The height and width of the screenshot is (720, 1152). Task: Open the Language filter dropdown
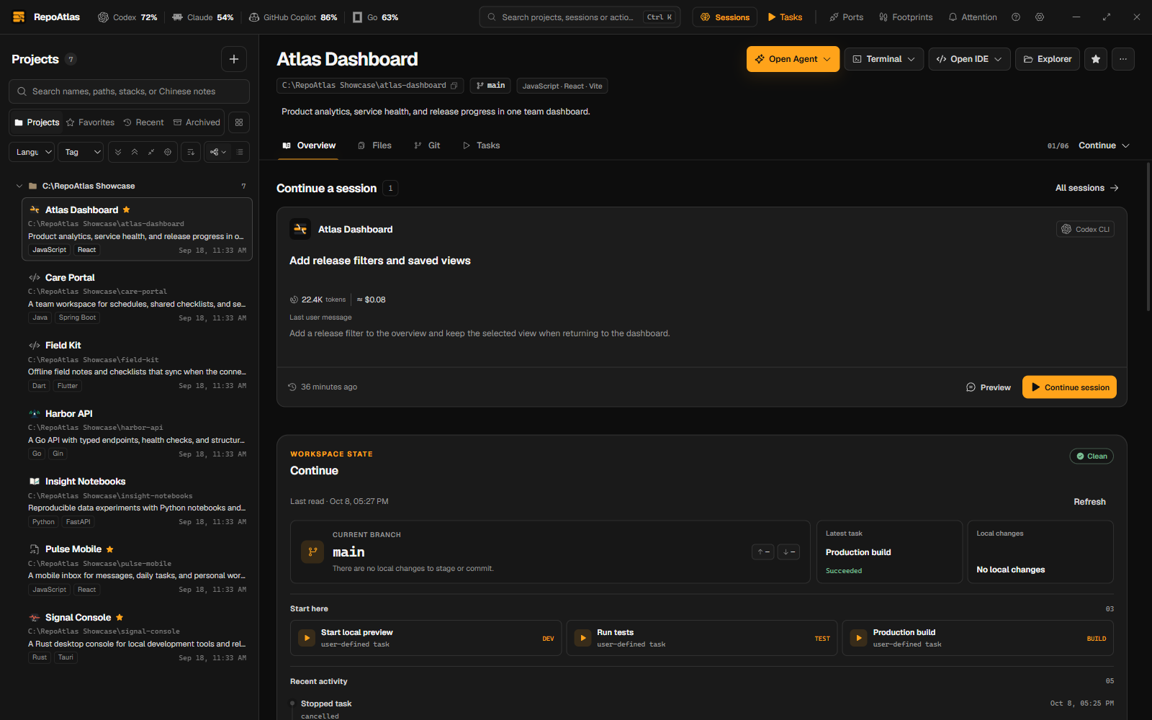(x=32, y=152)
